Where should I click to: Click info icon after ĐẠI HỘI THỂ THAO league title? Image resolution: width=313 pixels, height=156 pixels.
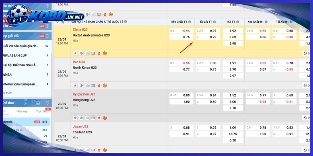[x=125, y=22]
